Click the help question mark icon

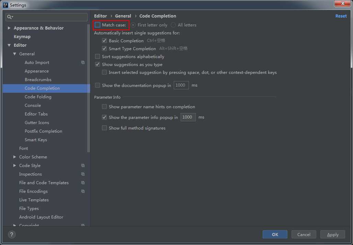tap(12, 234)
